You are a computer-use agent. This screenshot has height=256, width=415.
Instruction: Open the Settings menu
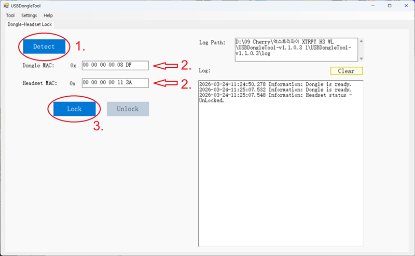tap(29, 16)
